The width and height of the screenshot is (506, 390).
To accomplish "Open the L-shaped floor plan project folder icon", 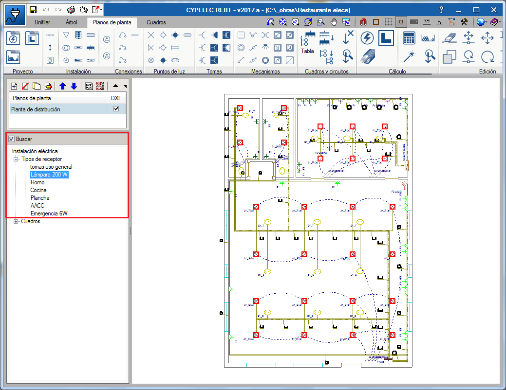I will point(32,38).
